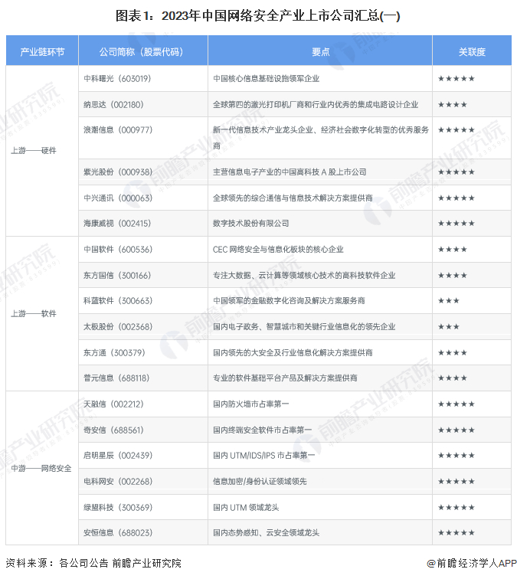Image resolution: width=517 pixels, height=579 pixels.
Task: Select description 国内UTM/IDS/IPS市占率第一
Action: [x=263, y=456]
